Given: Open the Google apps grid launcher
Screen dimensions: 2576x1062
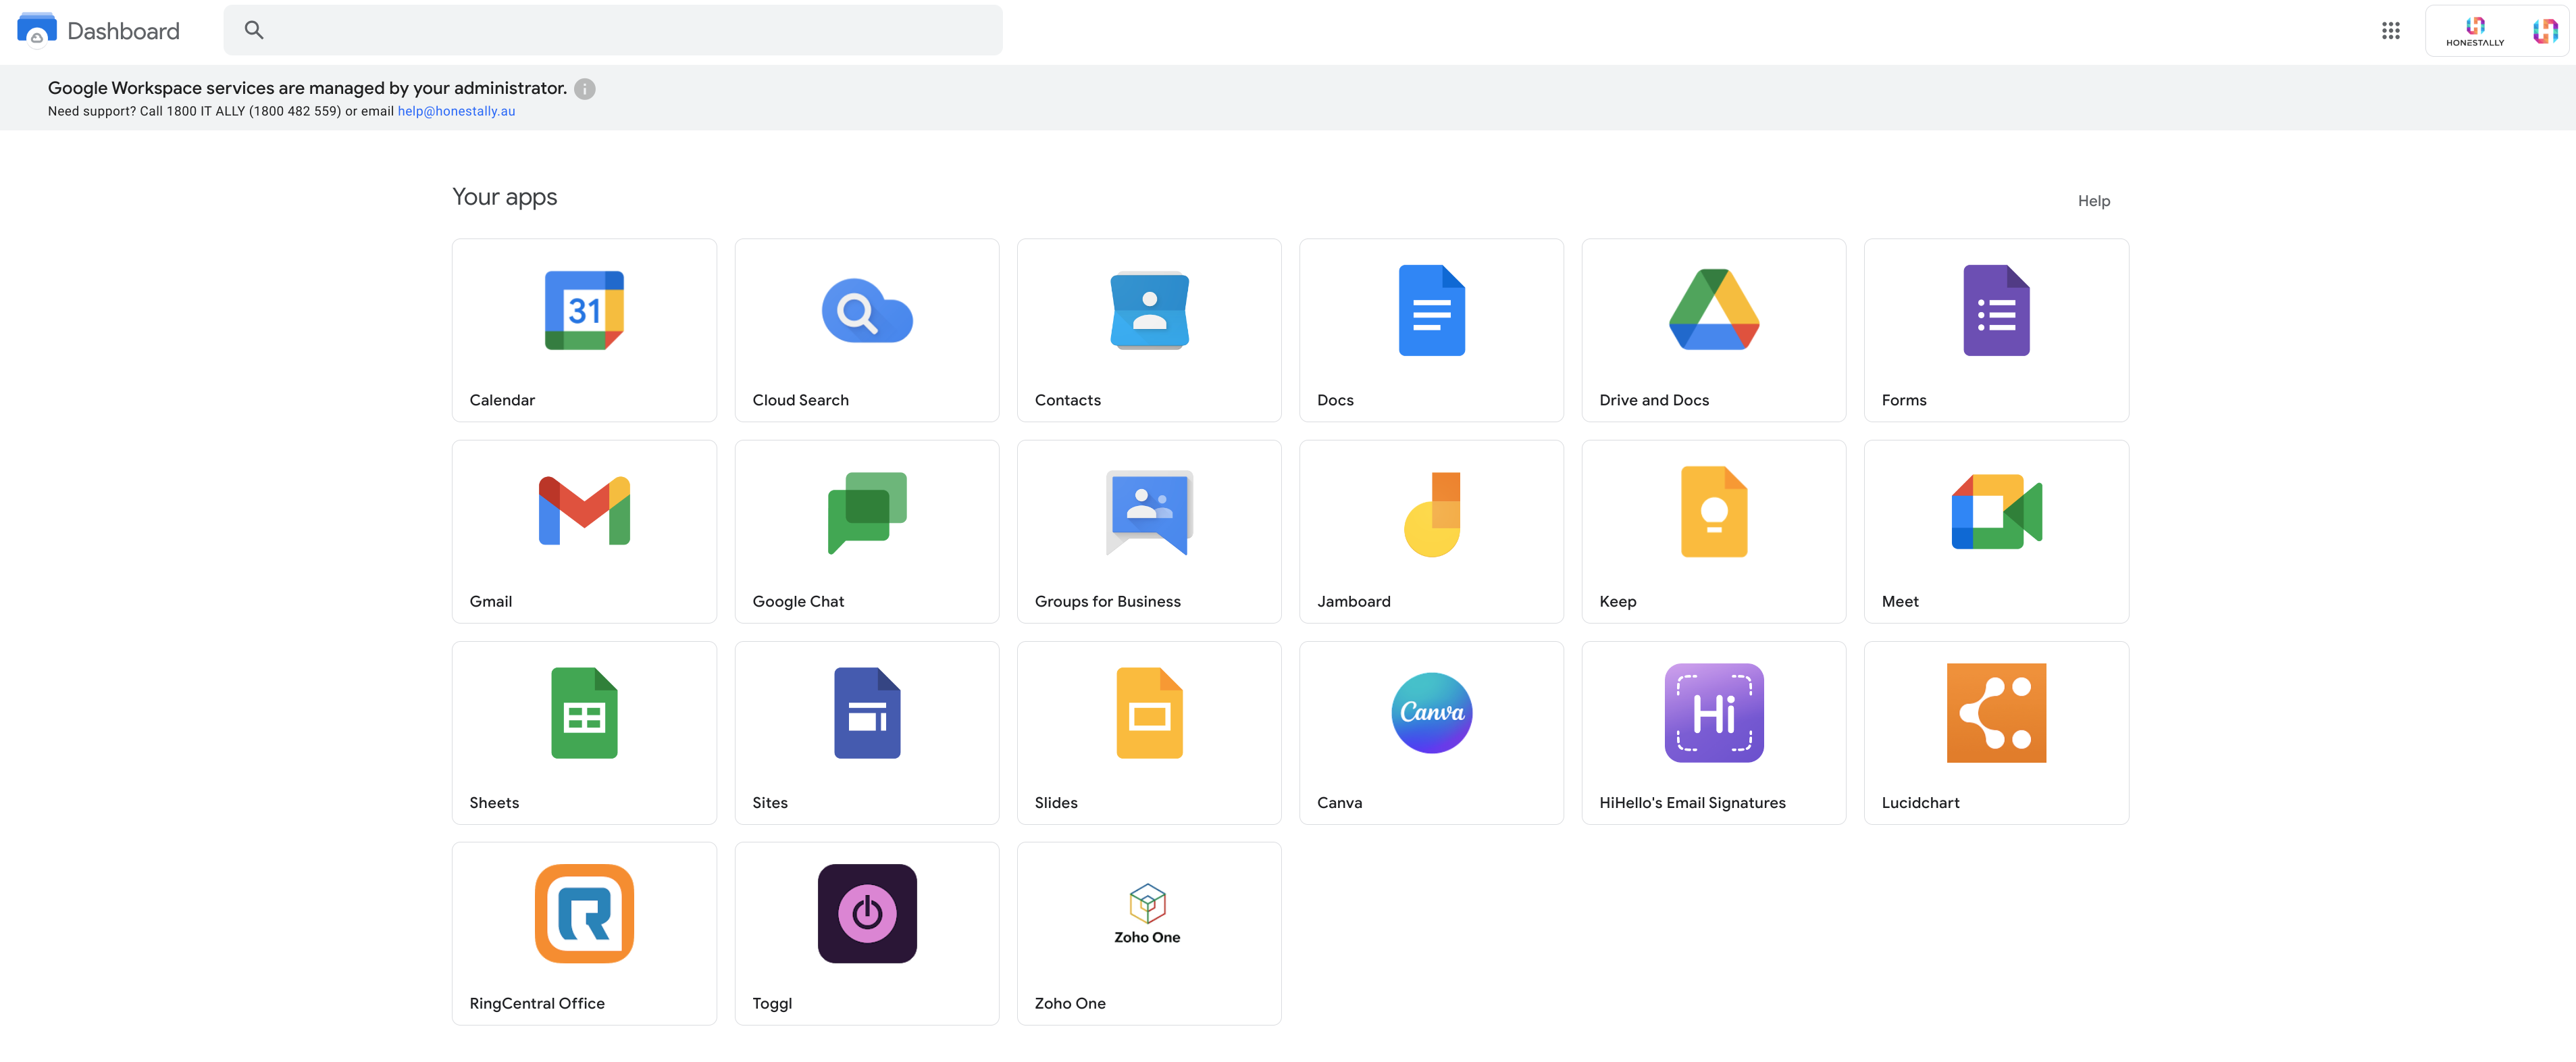Looking at the screenshot, I should (x=2390, y=31).
